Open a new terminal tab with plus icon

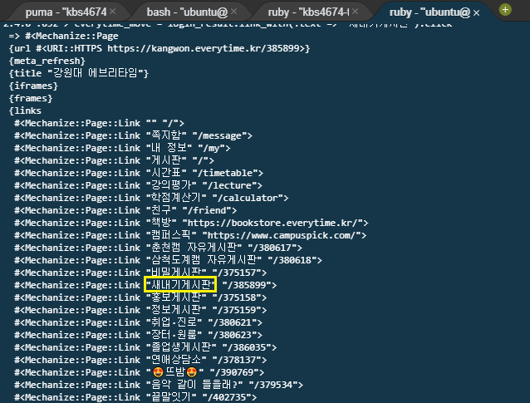tap(505, 9)
